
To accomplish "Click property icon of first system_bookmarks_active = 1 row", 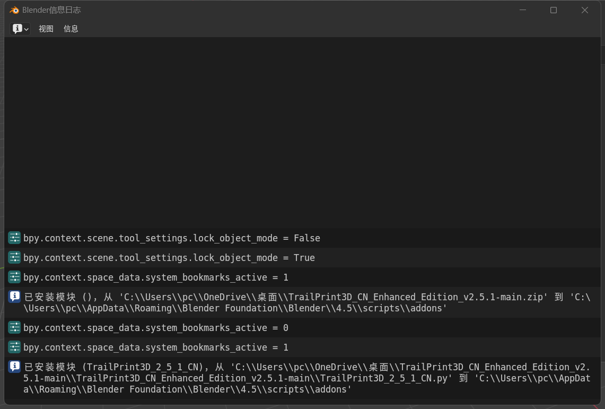I will click(x=14, y=277).
